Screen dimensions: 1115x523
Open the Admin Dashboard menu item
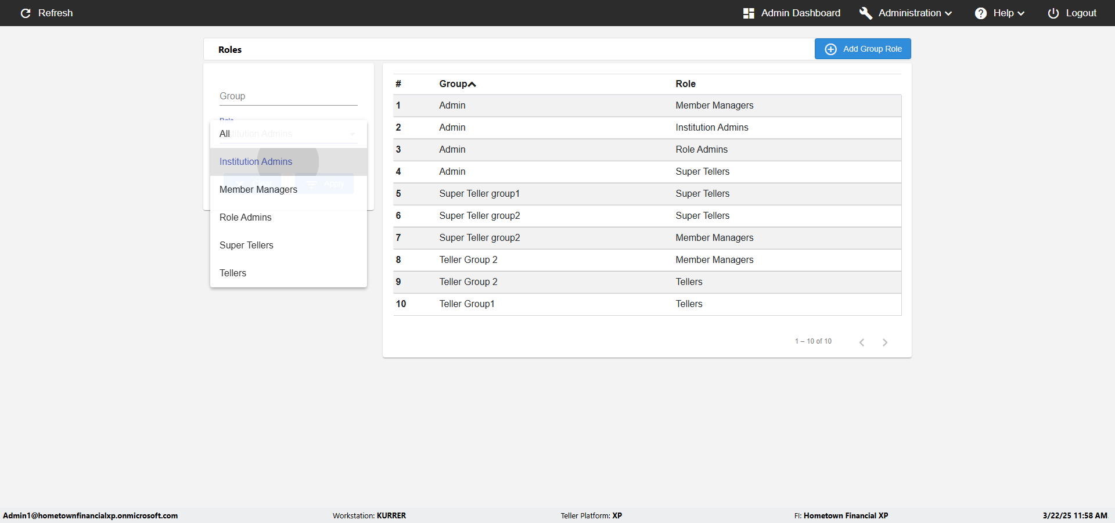tap(800, 13)
